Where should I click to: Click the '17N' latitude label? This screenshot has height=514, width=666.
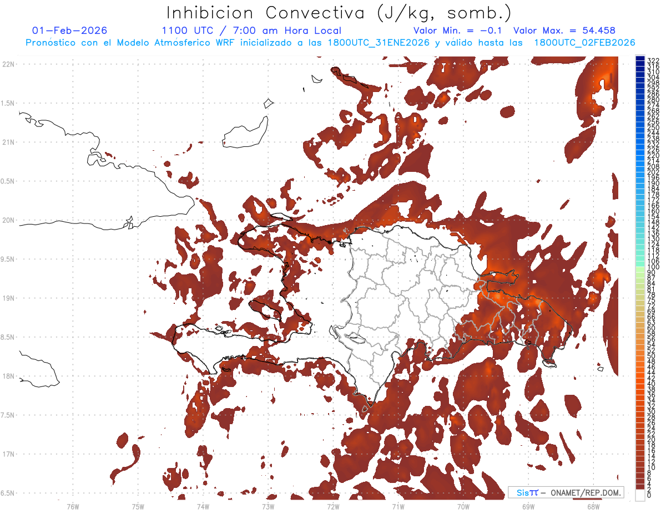[8, 454]
